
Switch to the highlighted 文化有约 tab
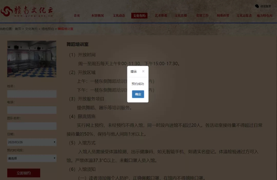coord(139,15)
